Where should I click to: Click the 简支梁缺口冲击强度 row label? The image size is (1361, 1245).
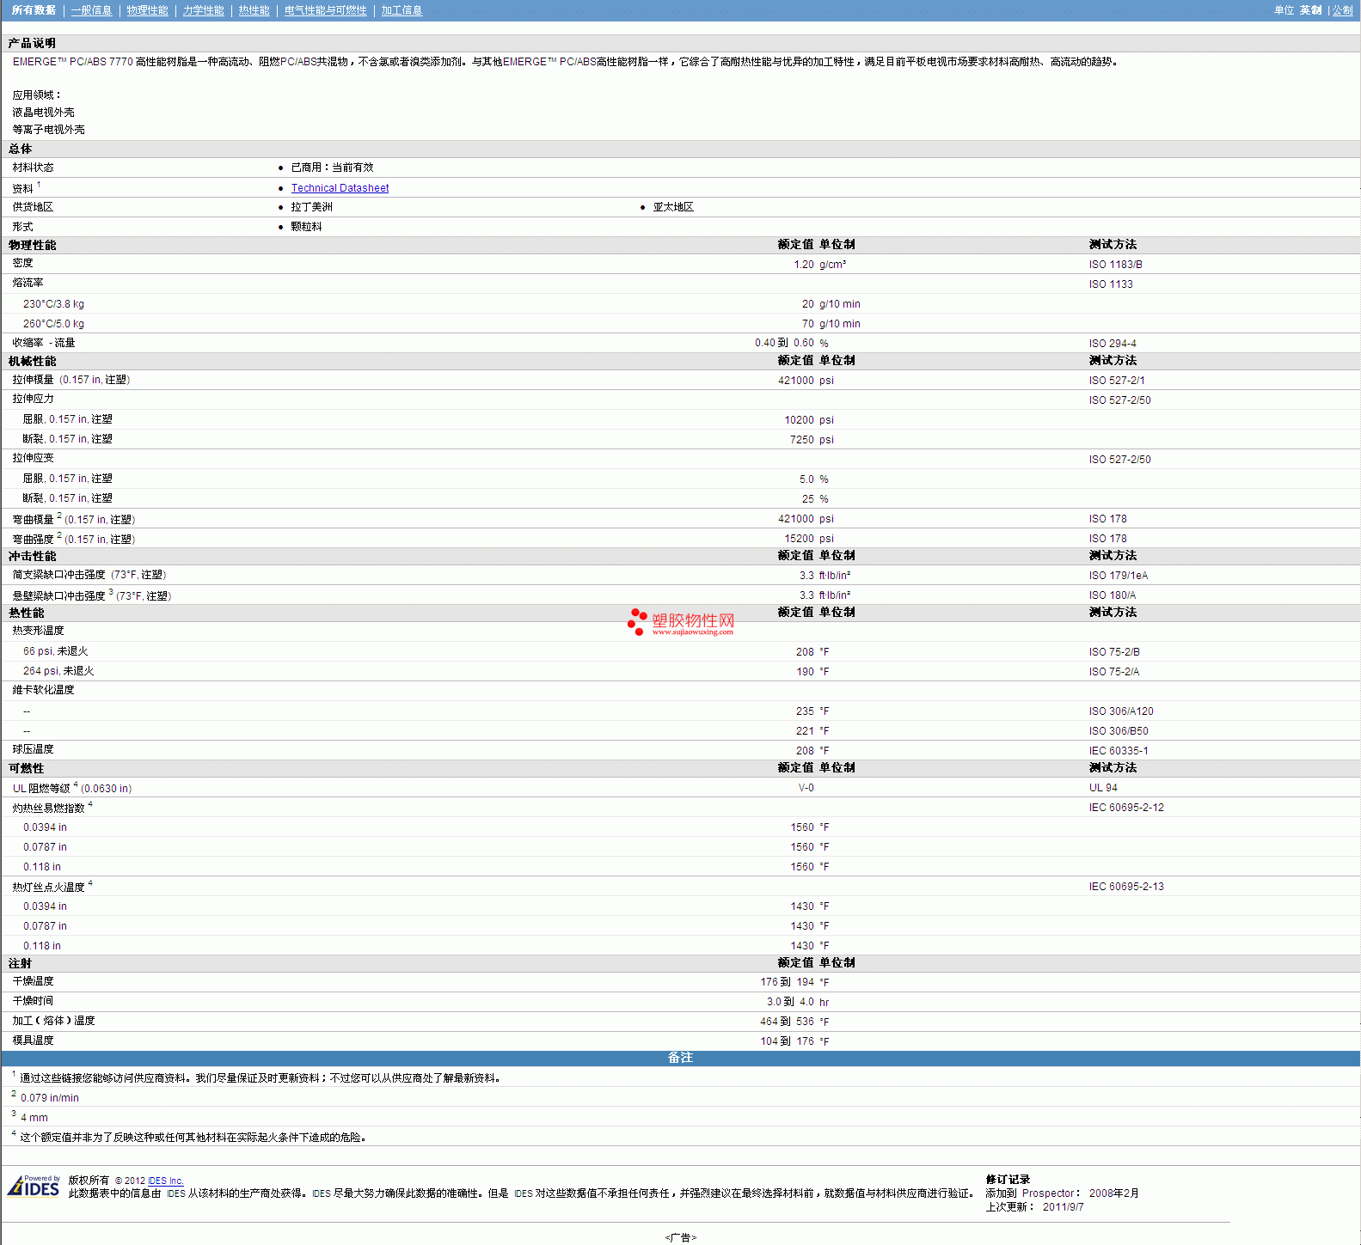coord(89,575)
